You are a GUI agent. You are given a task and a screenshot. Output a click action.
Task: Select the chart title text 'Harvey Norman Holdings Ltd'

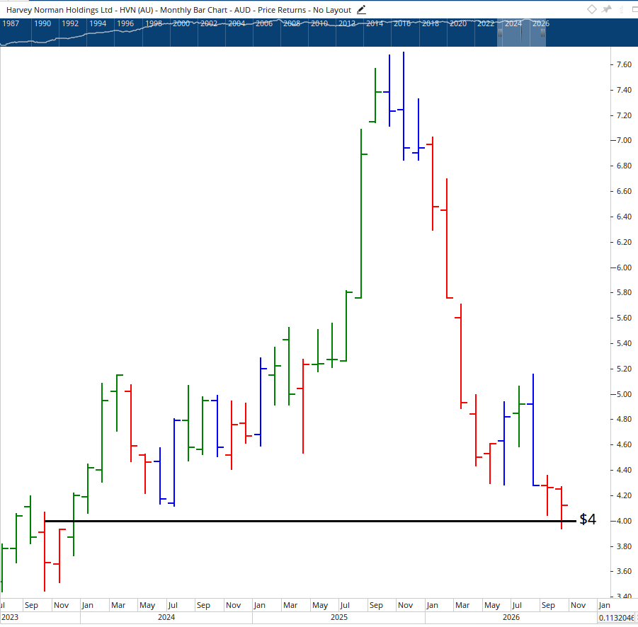pyautogui.click(x=59, y=10)
